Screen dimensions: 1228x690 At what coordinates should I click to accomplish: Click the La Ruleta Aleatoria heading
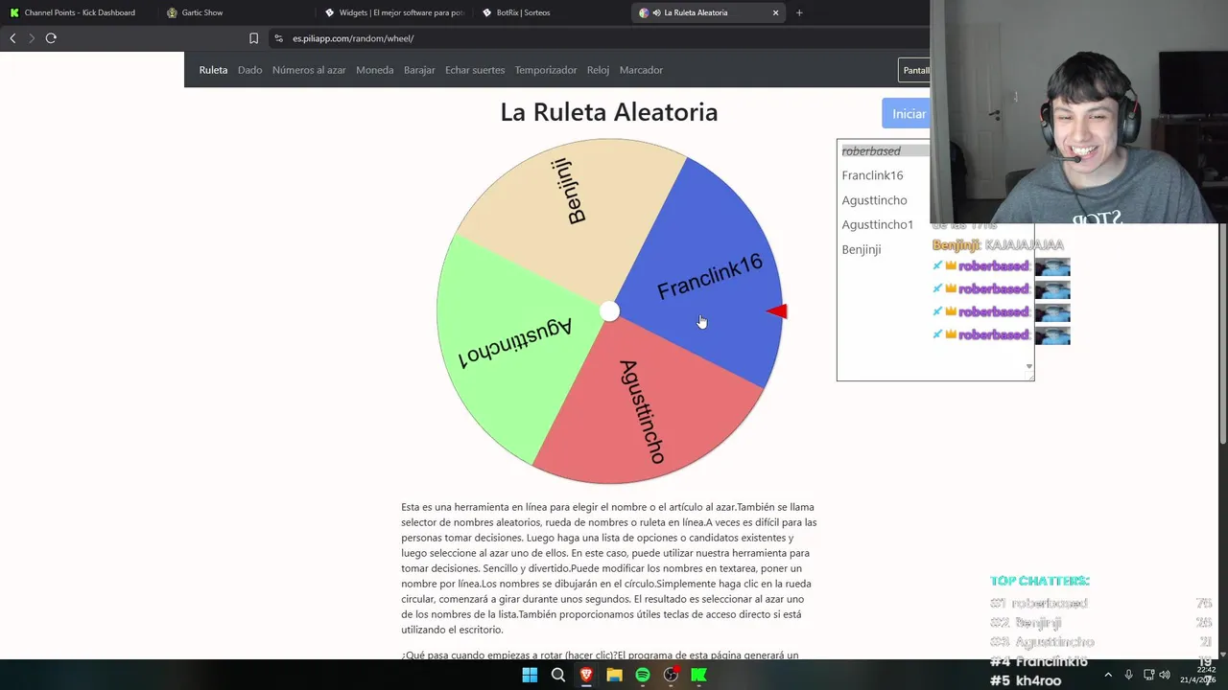pos(609,112)
